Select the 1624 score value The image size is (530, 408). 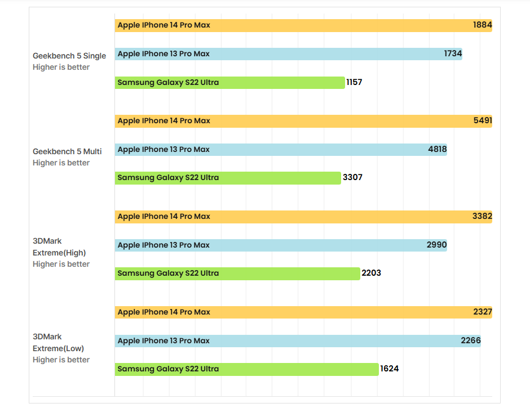(x=390, y=369)
